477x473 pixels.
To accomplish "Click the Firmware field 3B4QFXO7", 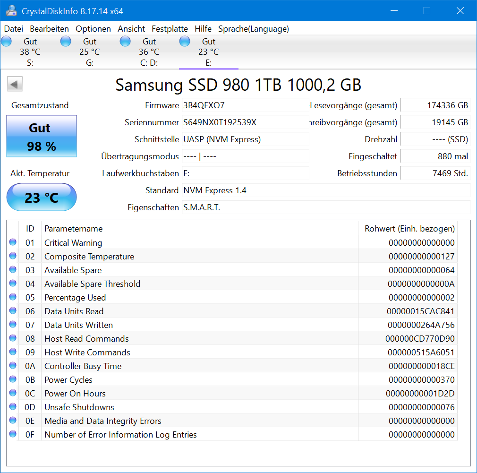I will click(x=245, y=105).
